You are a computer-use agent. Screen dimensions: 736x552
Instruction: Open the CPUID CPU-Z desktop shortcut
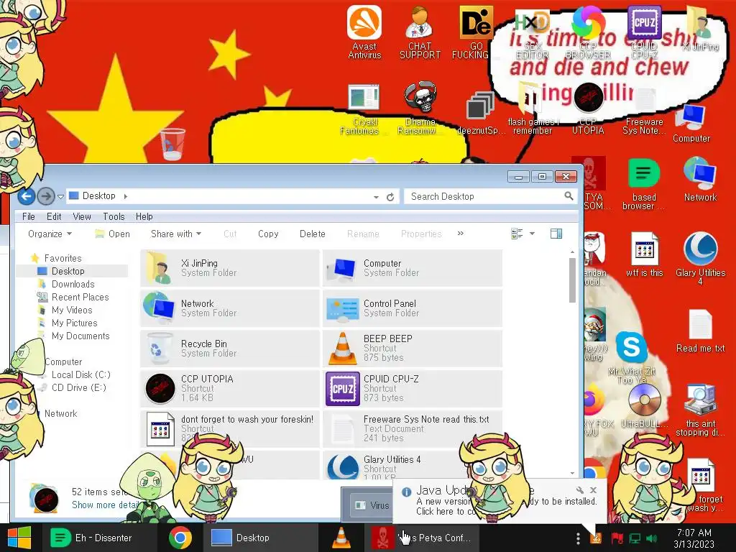644,32
